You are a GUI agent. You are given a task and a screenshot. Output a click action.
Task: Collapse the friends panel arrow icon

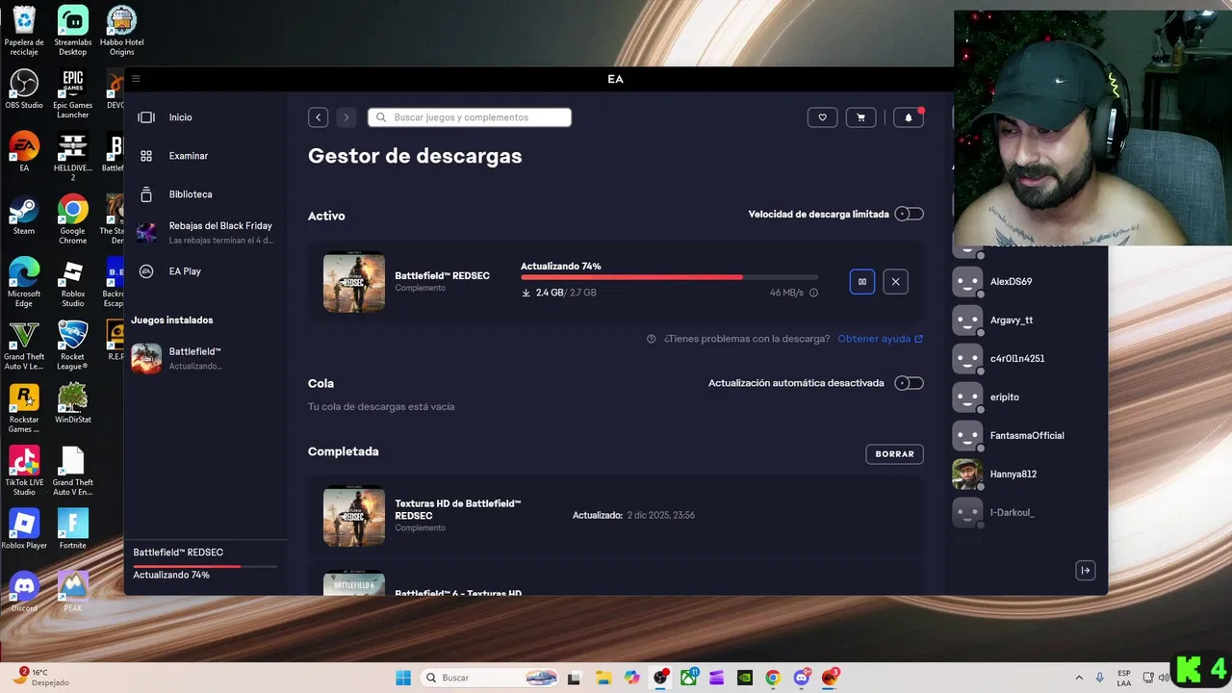pos(1085,571)
